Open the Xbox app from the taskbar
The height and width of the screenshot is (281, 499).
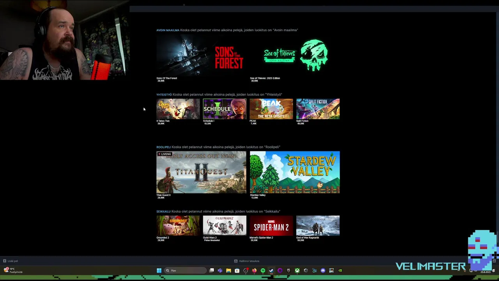click(297, 270)
